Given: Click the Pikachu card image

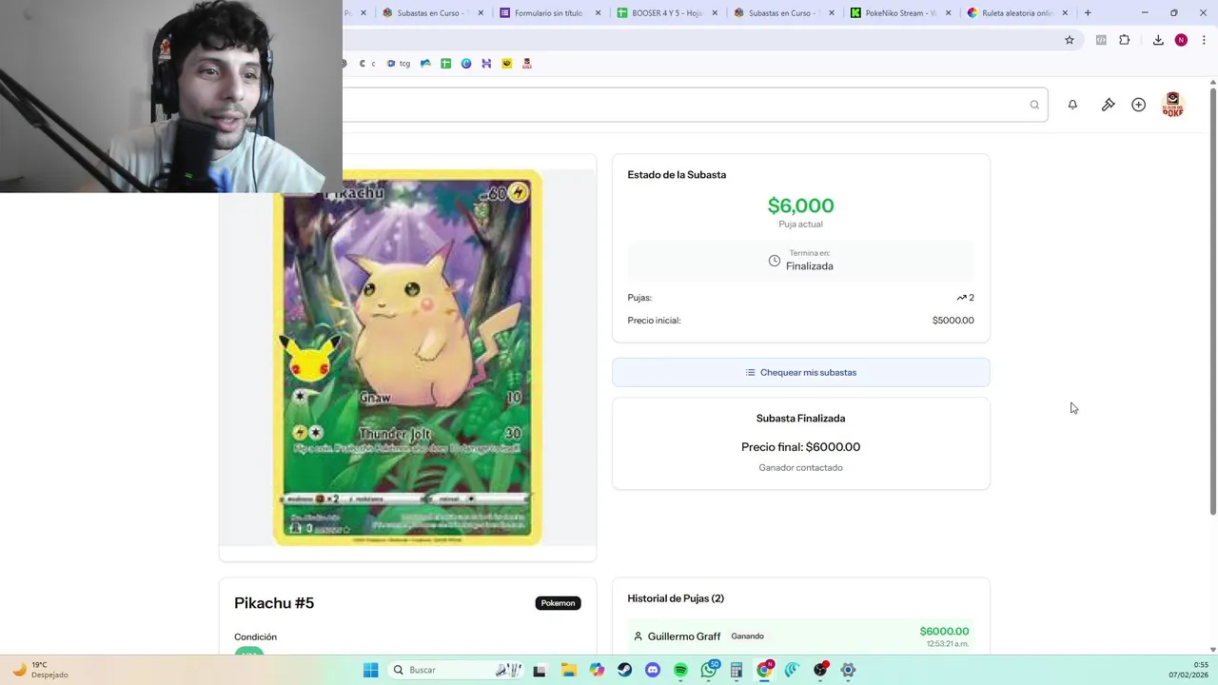Looking at the screenshot, I should [x=407, y=358].
